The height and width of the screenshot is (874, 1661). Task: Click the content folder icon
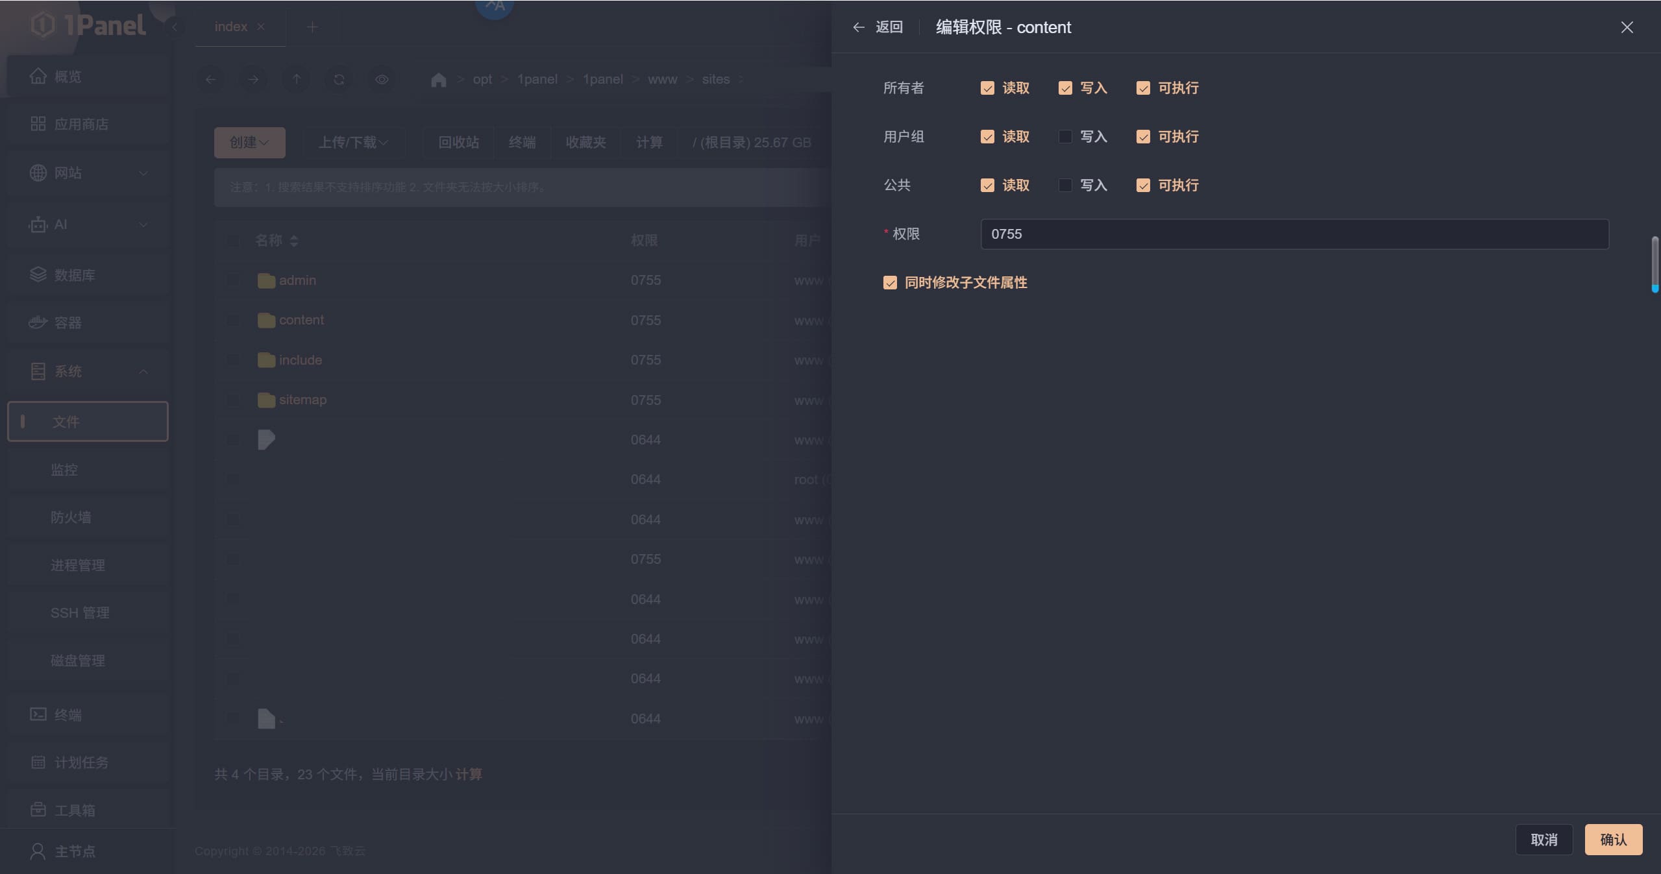[266, 321]
